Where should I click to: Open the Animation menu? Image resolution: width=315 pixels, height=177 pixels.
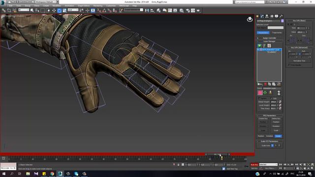click(69, 6)
